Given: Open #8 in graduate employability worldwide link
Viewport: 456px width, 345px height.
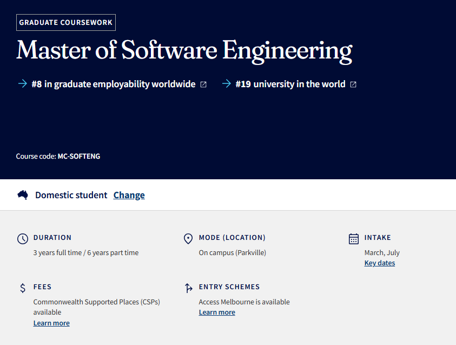Looking at the screenshot, I should coord(114,84).
